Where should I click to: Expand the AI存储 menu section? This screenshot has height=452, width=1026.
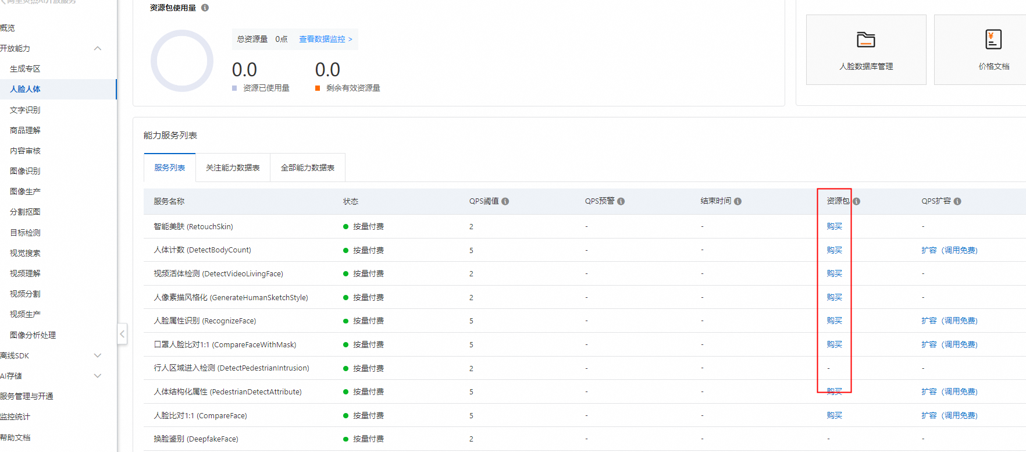(x=98, y=376)
